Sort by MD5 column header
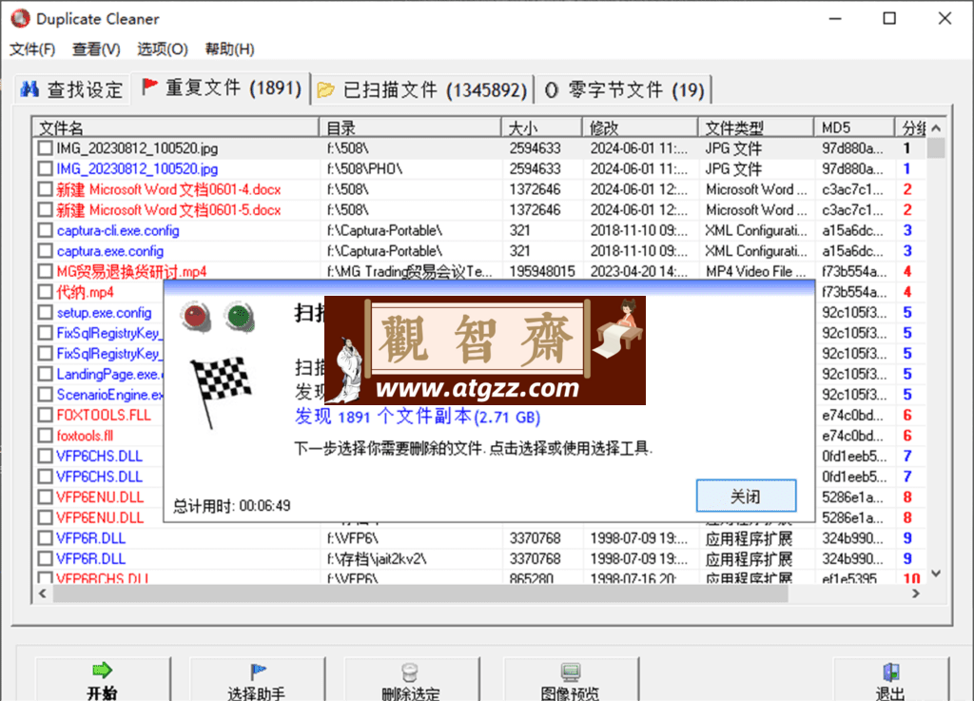This screenshot has width=974, height=701. 854,127
